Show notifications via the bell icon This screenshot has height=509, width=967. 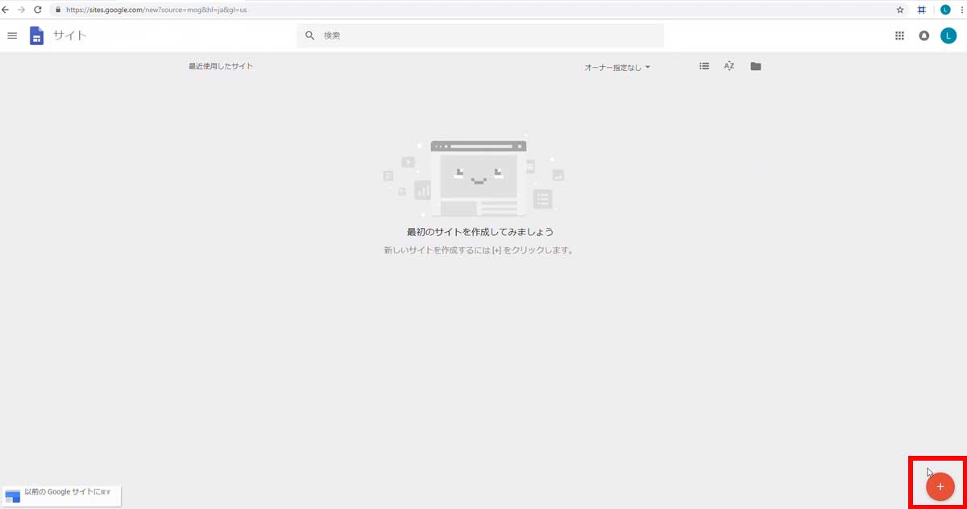coord(924,35)
